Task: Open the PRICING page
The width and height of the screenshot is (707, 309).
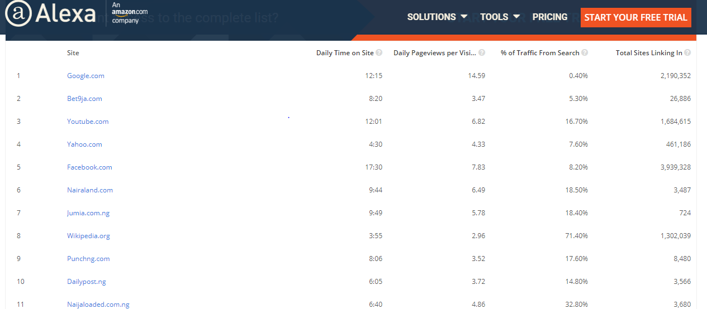Action: tap(550, 17)
